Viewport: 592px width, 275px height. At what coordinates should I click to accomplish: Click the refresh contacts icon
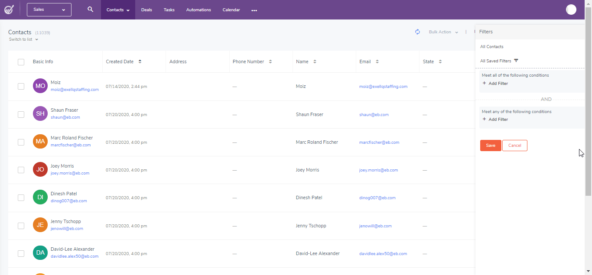coord(417,32)
